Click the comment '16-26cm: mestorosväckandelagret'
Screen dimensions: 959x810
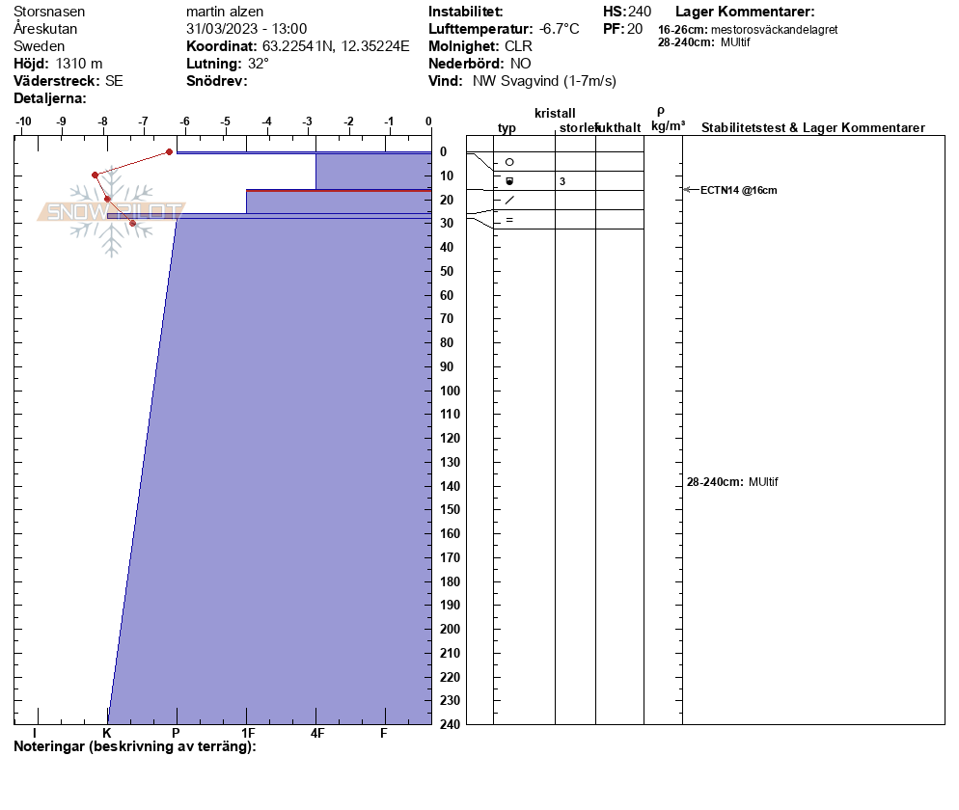point(748,29)
